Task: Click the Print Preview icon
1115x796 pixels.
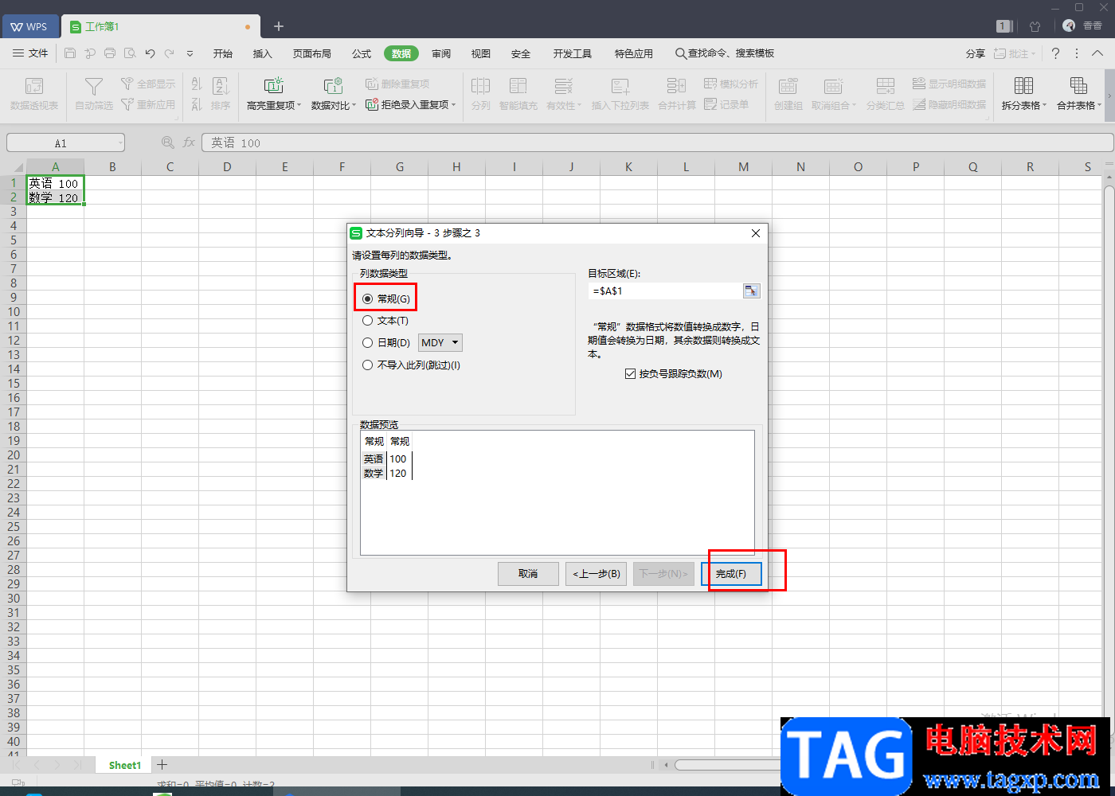Action: pyautogui.click(x=130, y=53)
